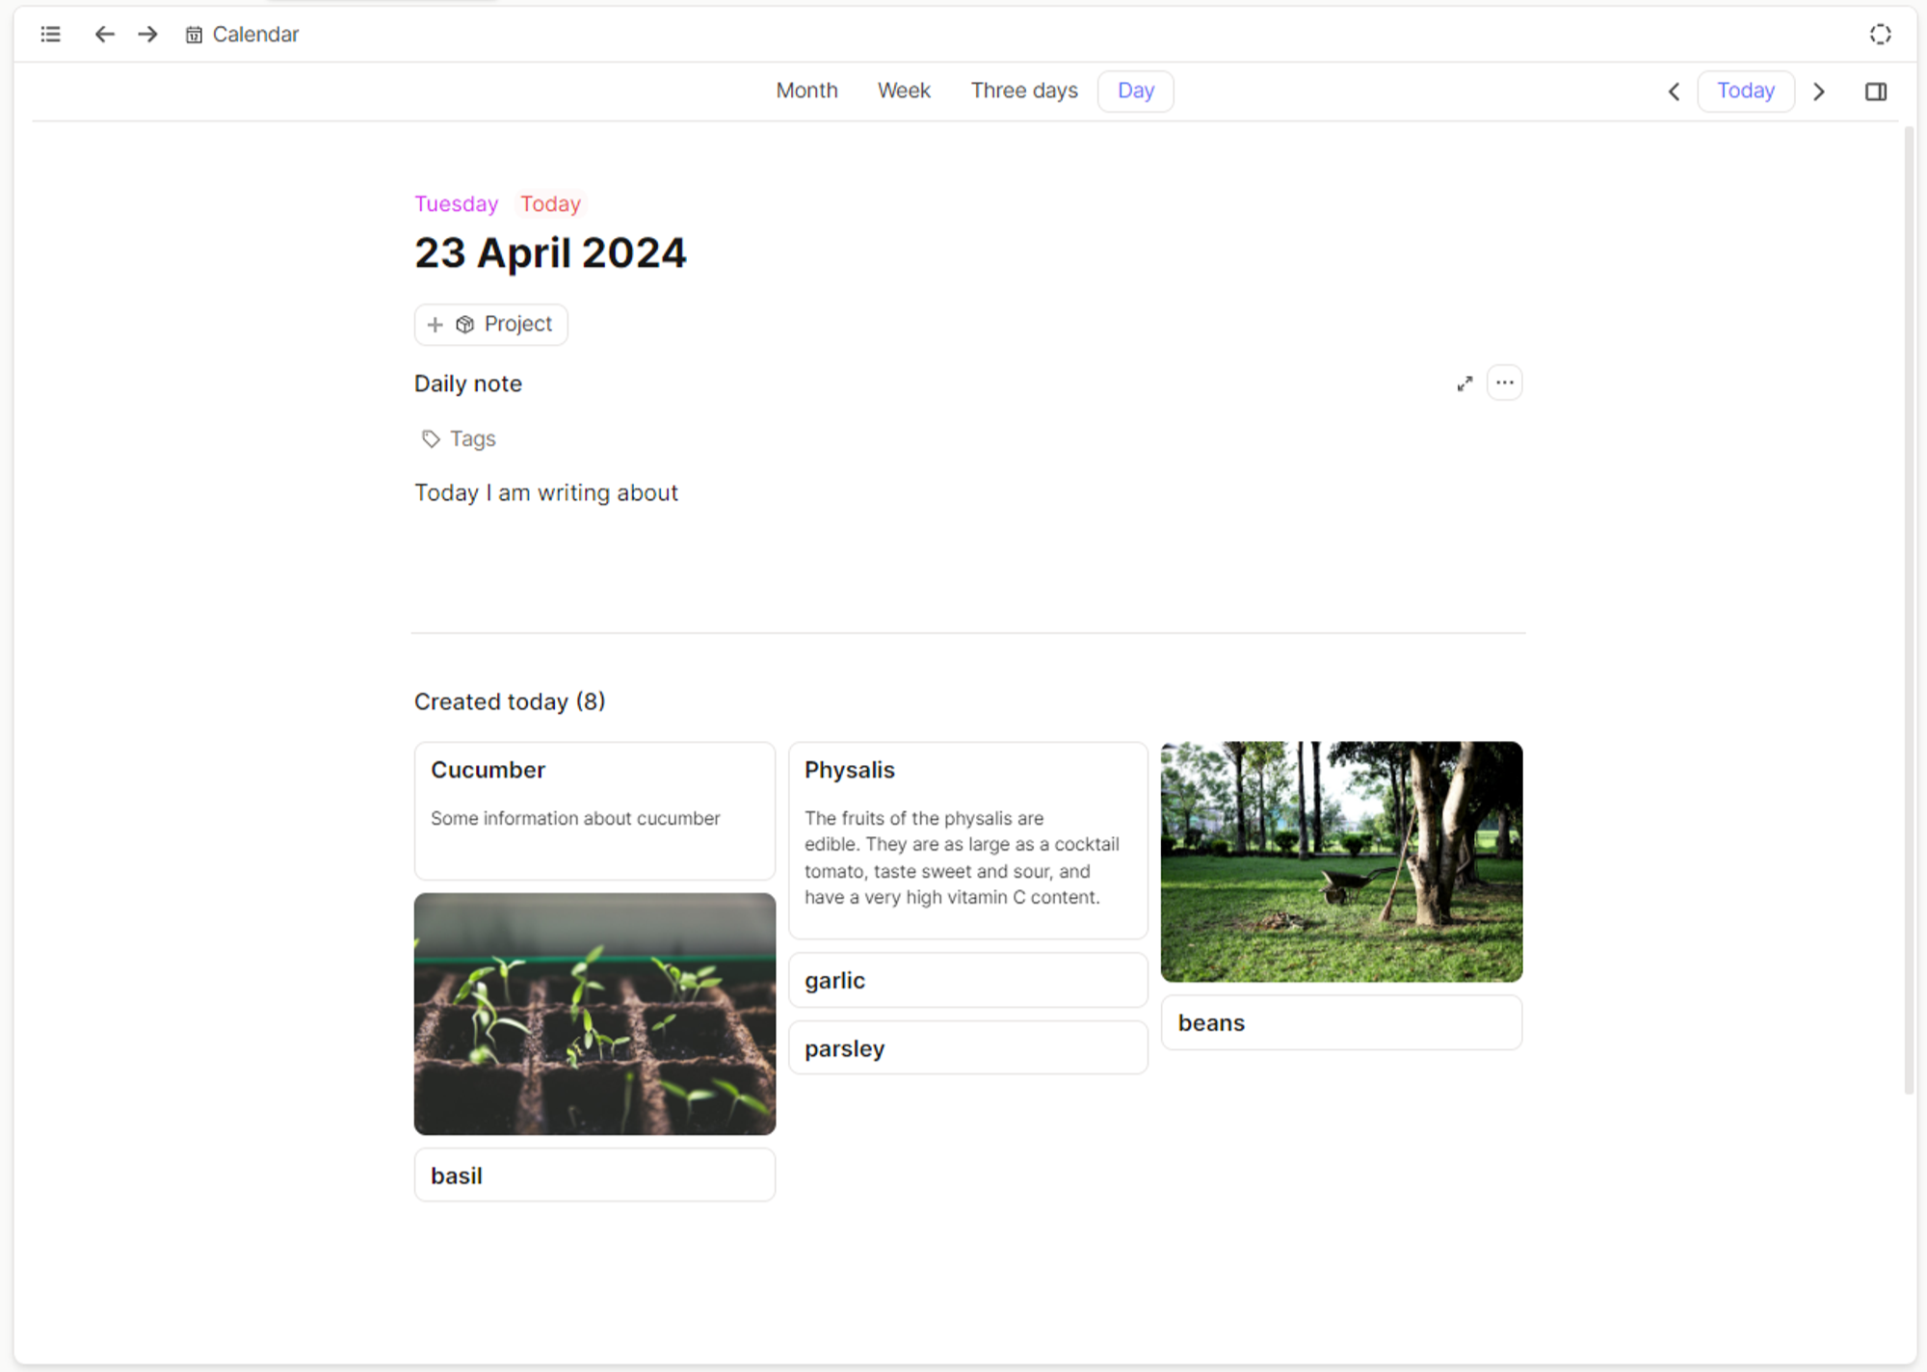Viewport: 1927px width, 1372px height.
Task: Open the basil note card
Action: point(594,1175)
